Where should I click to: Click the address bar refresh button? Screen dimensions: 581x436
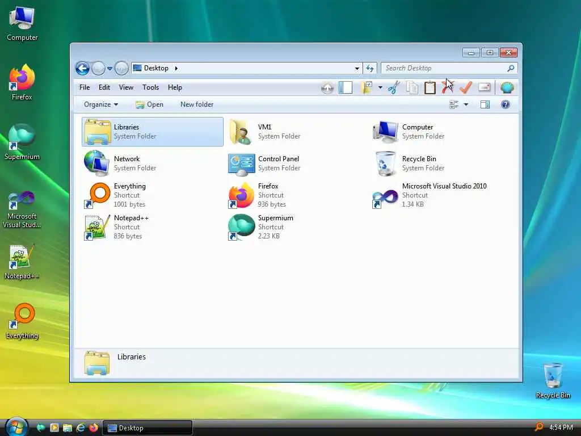[370, 68]
